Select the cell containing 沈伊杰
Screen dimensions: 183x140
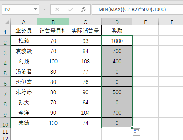[24, 82]
